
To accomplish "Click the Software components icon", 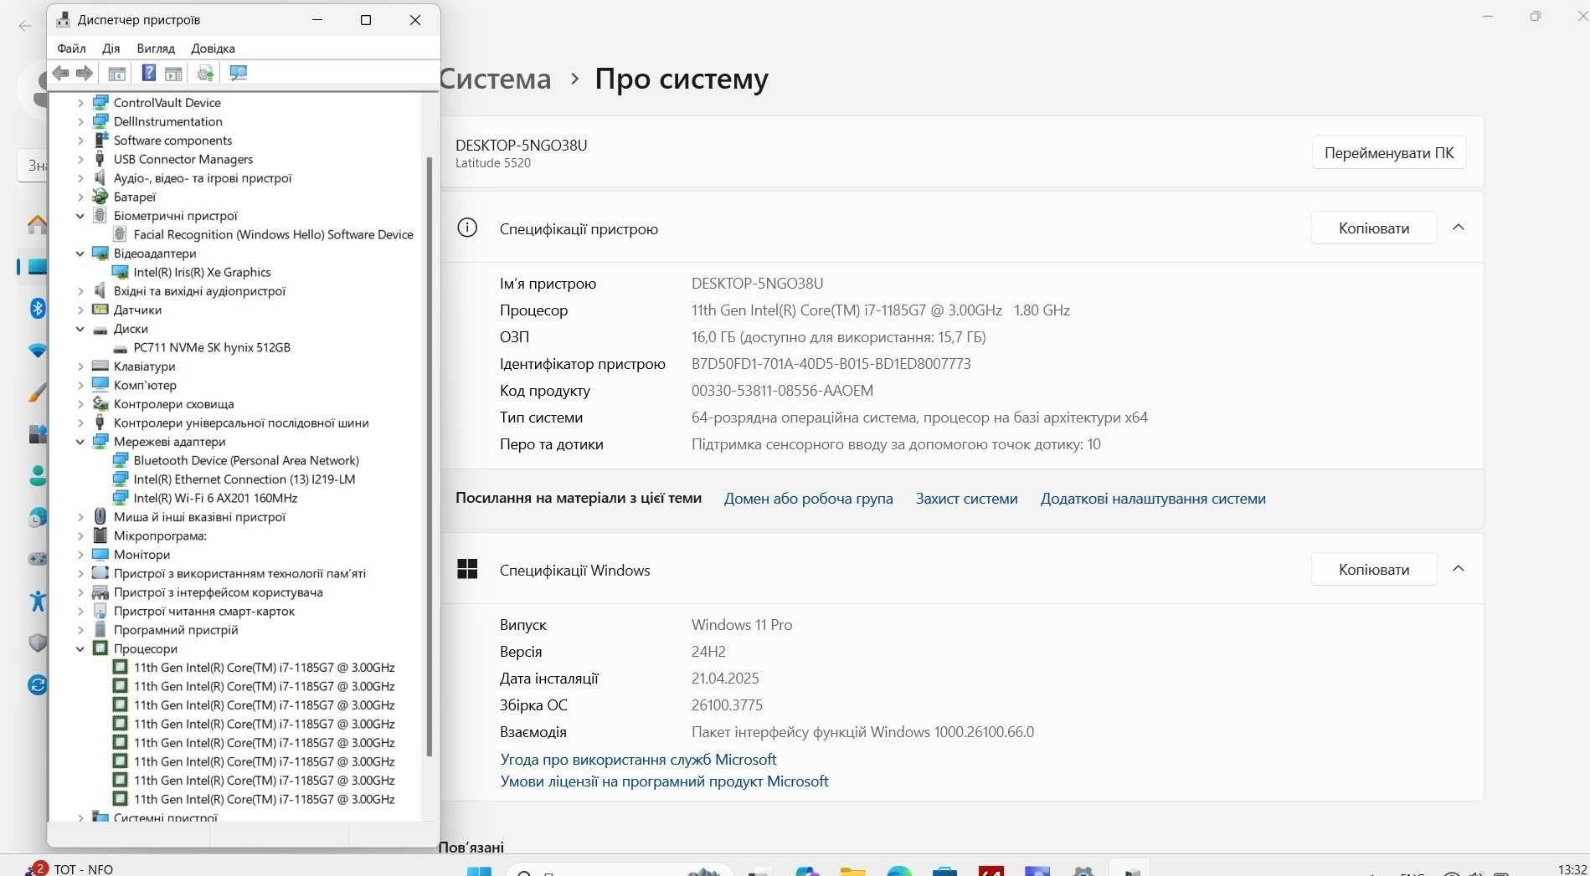I will click(x=100, y=141).
